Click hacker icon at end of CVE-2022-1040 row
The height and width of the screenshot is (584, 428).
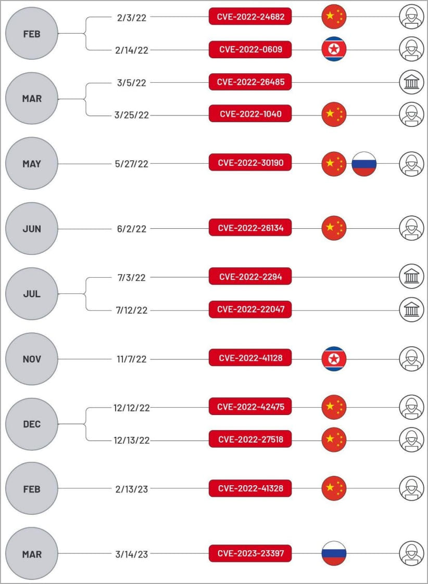[x=411, y=115]
